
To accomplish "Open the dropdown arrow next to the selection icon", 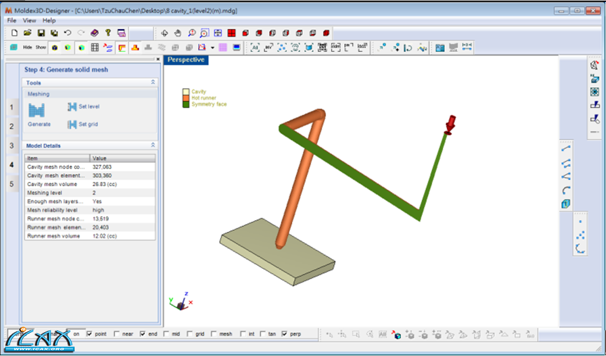I will pyautogui.click(x=213, y=48).
